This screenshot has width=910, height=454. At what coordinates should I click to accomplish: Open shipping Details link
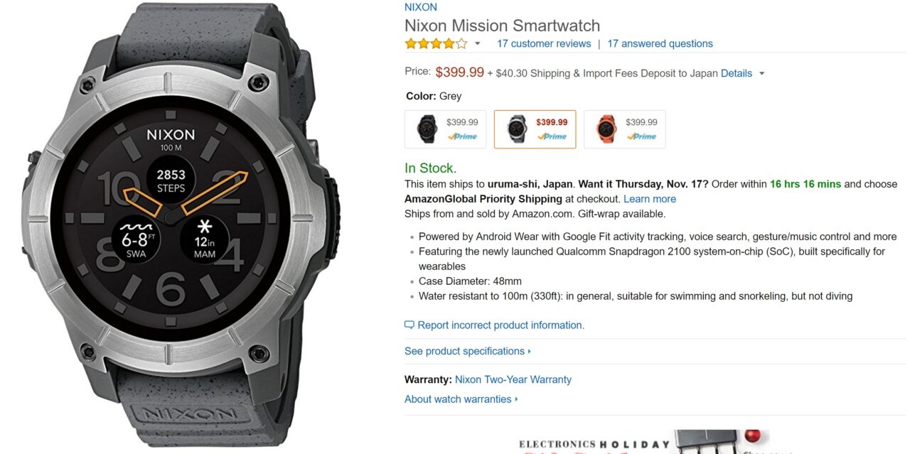[736, 73]
